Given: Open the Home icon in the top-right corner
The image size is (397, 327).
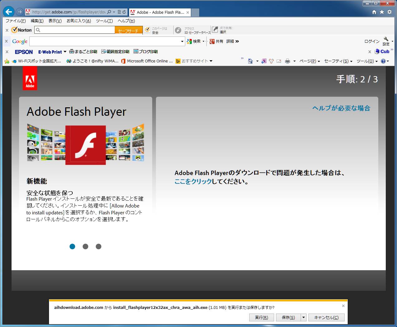Looking at the screenshot, I should tap(374, 12).
